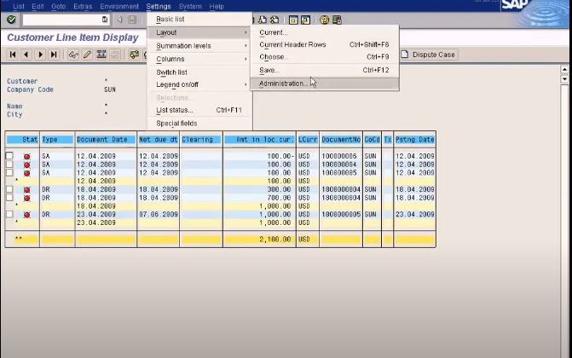Click the Display document glasses icon
572x358 pixels.
pyautogui.click(x=73, y=55)
